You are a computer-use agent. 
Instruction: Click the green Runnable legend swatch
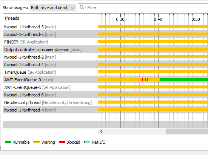8,142
